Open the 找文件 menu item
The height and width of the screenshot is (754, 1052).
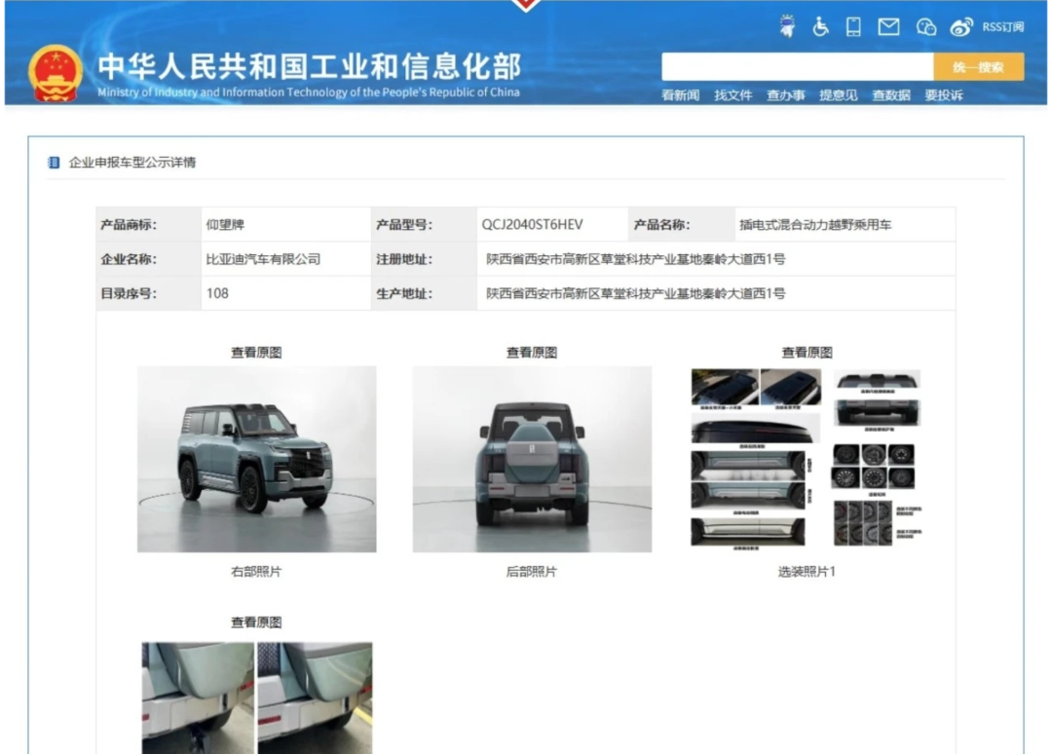pos(733,95)
